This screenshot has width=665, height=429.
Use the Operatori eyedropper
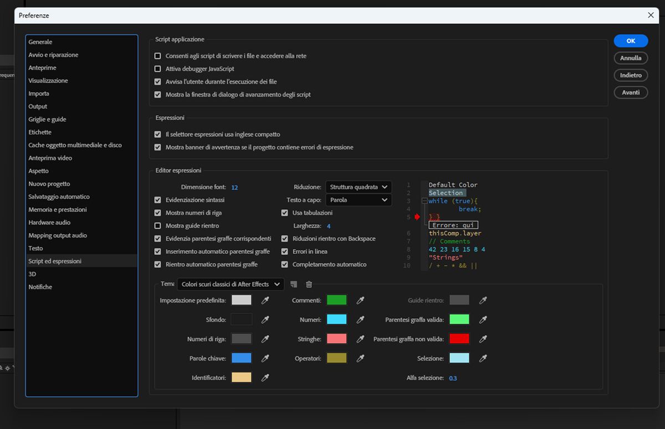361,358
